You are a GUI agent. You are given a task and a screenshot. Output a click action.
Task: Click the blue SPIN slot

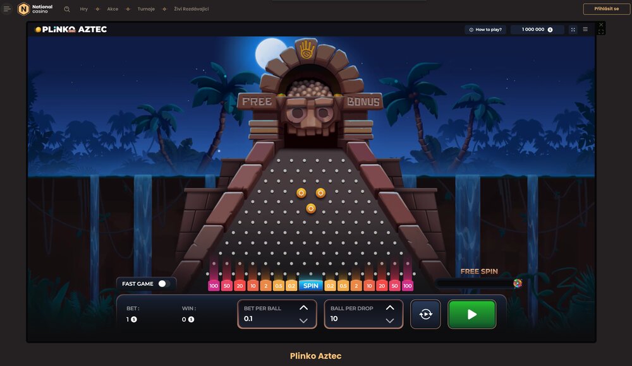point(310,286)
